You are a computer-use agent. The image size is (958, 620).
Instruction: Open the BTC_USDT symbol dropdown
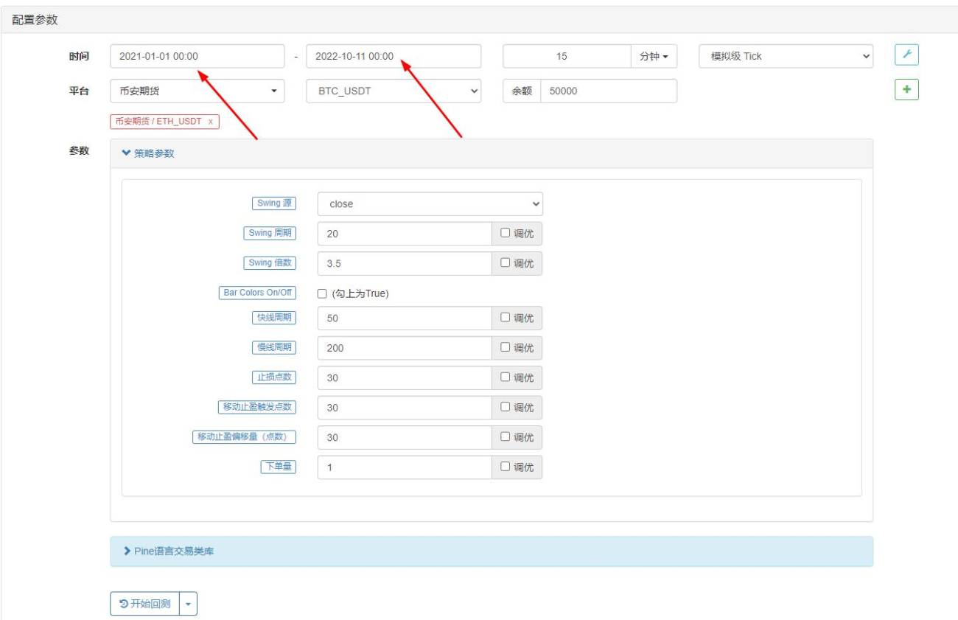(394, 91)
